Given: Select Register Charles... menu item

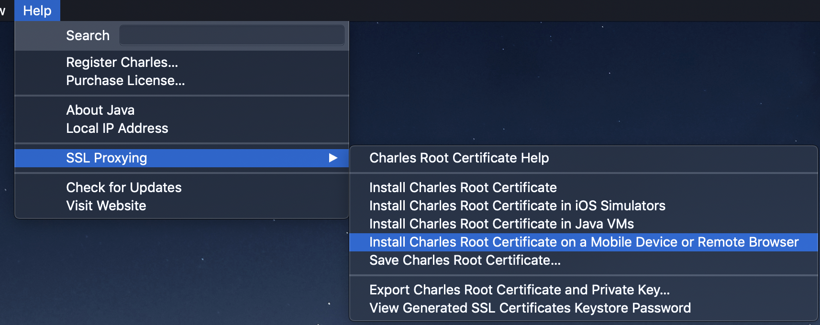Looking at the screenshot, I should 182,62.
